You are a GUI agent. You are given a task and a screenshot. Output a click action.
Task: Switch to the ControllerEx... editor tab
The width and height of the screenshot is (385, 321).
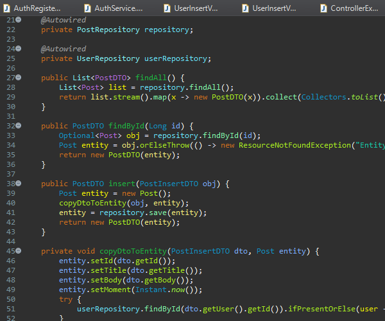350,8
